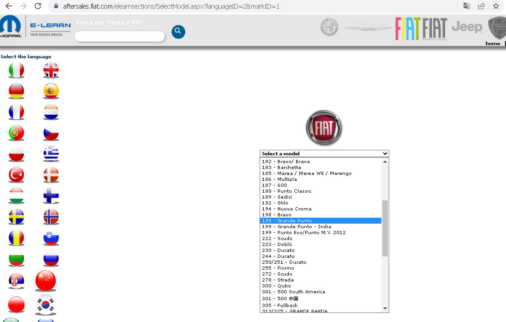Pick 305 - Fullback
506x322 pixels.
point(321,306)
